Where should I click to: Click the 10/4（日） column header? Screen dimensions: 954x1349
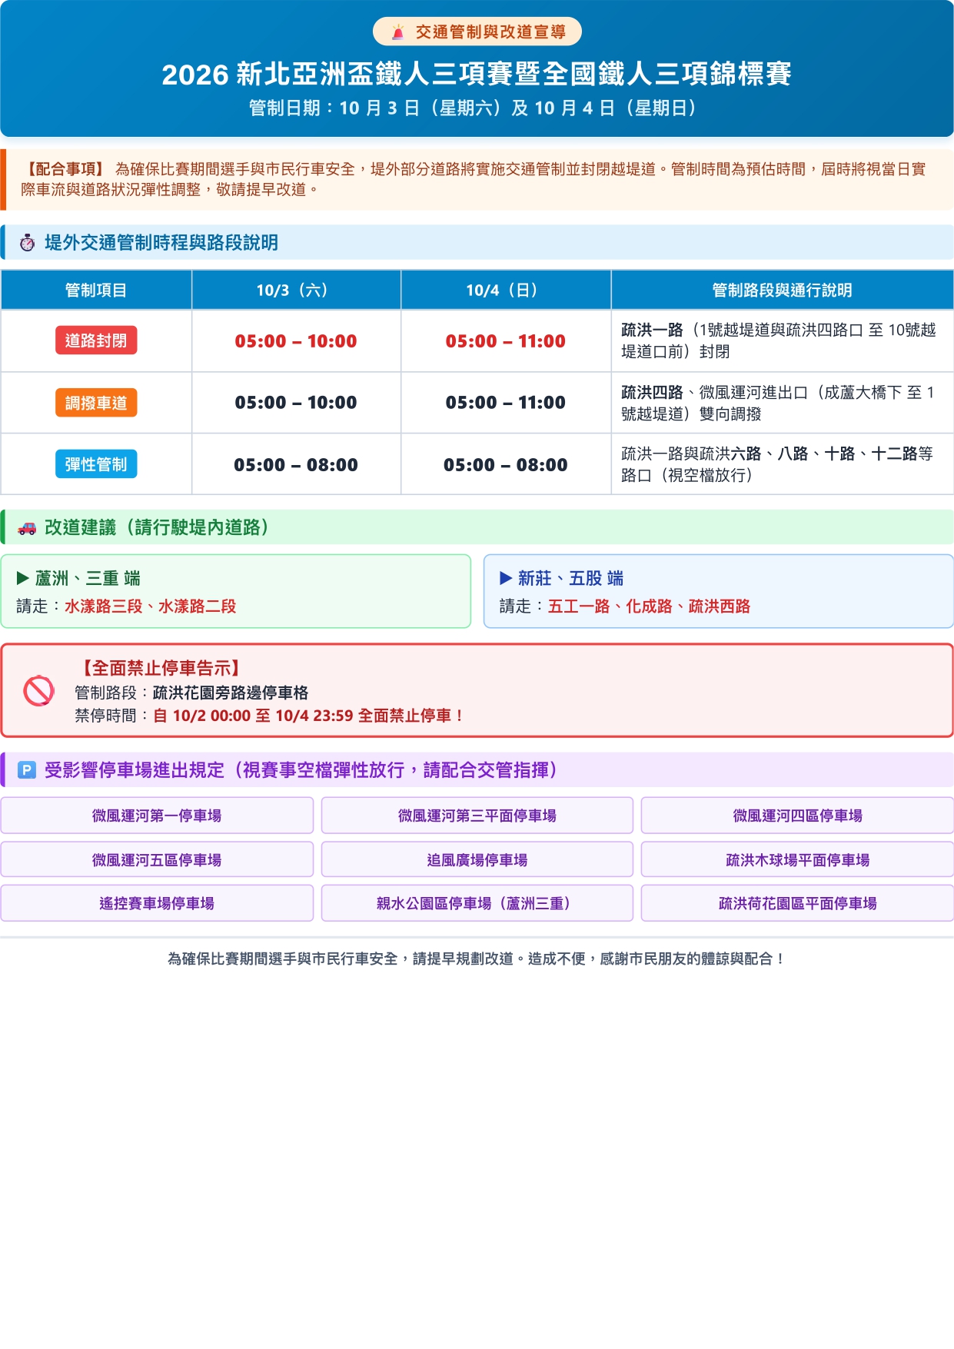[x=506, y=290]
